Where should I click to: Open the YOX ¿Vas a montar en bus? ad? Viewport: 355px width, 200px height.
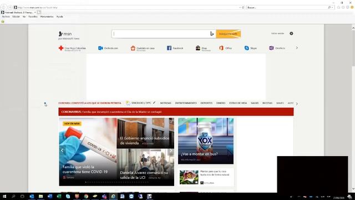tap(206, 141)
